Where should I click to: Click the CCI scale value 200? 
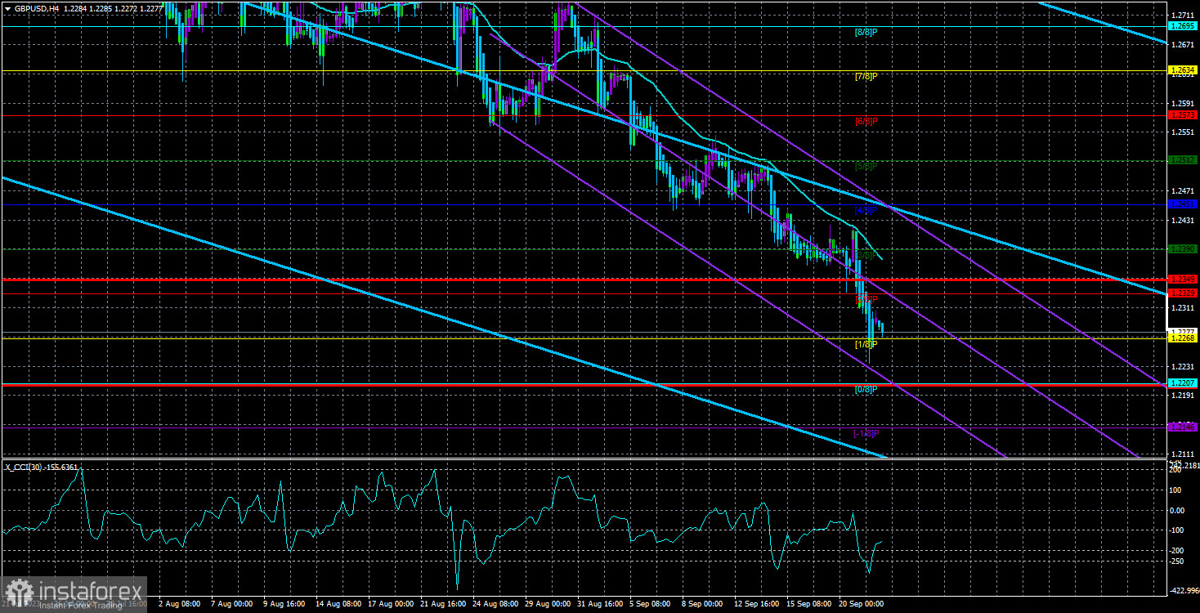click(x=1177, y=471)
